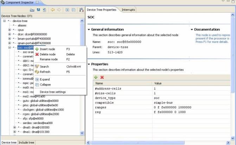Click the alphabetical sort toolbar icon
The image size is (236, 145).
[x=82, y=10]
